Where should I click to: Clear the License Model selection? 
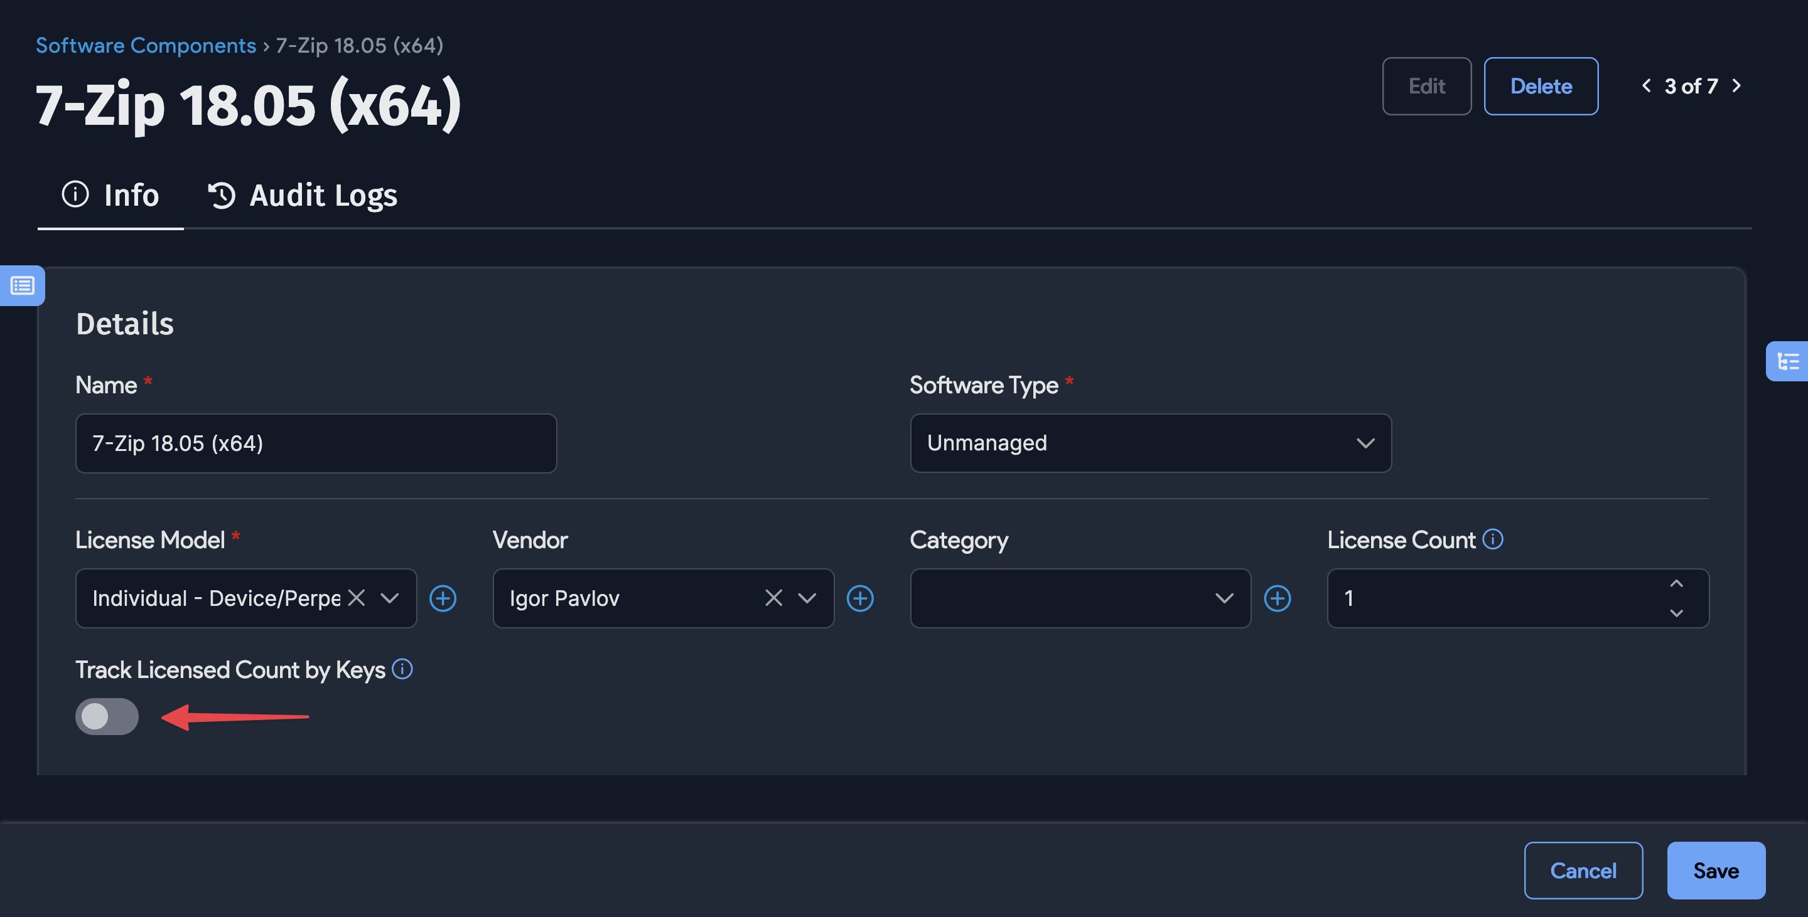coord(357,598)
